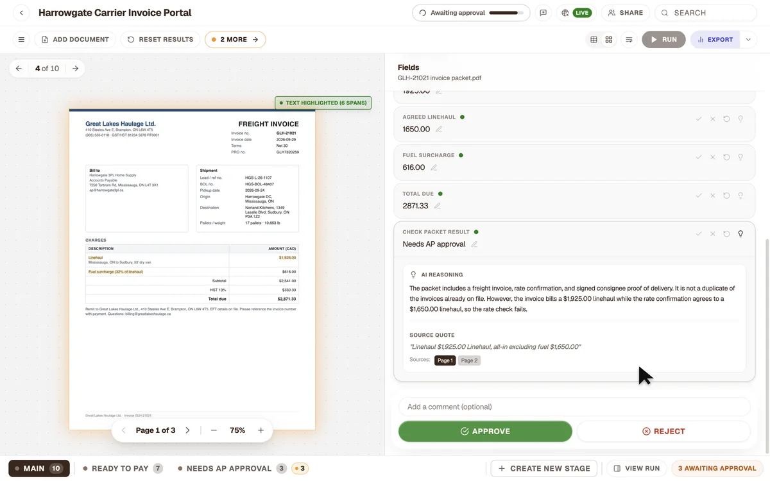Reject the invoice packet
This screenshot has width=770, height=481.
tap(663, 432)
